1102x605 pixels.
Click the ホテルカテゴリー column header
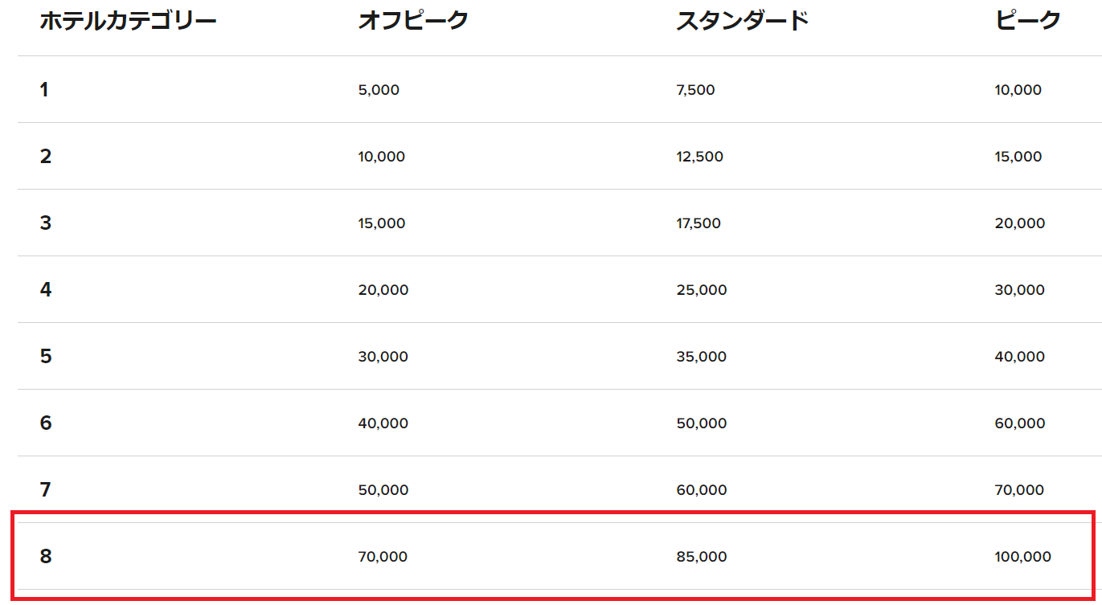coord(128,22)
